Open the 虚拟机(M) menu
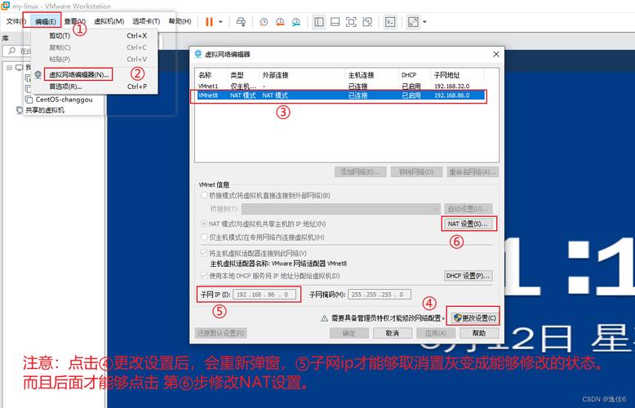 [x=109, y=21]
